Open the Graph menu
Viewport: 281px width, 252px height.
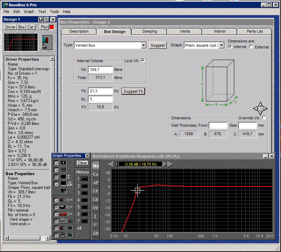point(29,12)
